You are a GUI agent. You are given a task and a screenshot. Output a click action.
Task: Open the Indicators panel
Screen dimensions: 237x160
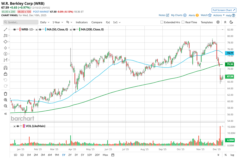pyautogui.click(x=82, y=22)
